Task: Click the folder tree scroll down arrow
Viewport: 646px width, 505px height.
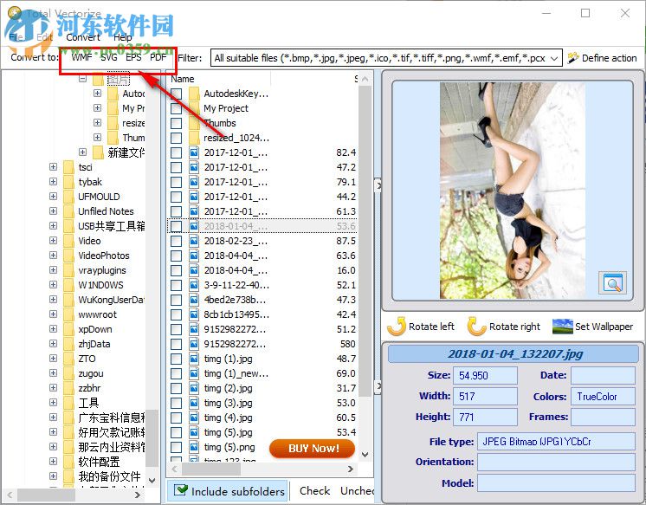Action: (152, 481)
